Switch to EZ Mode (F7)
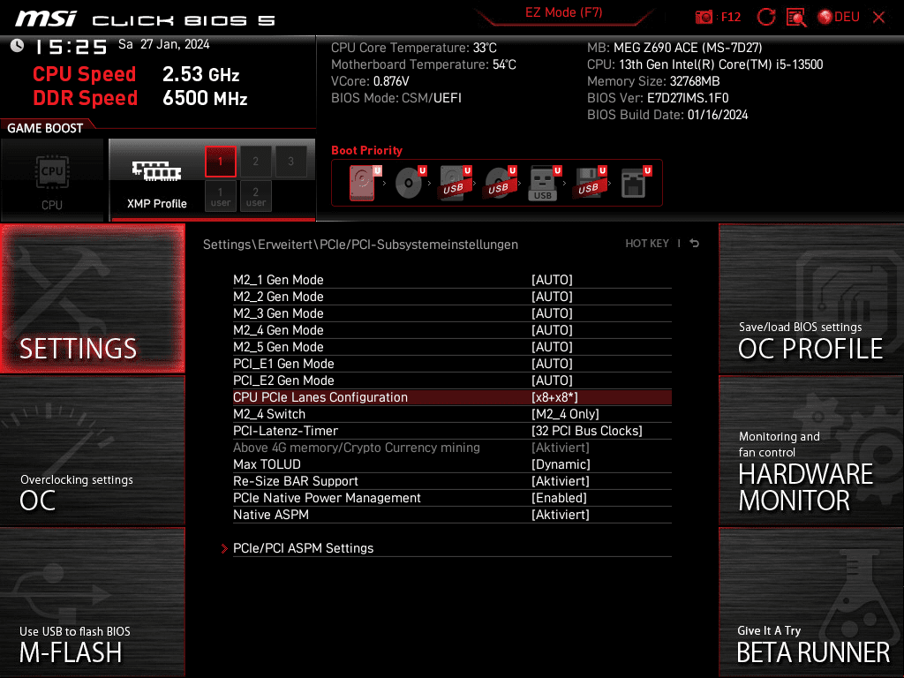This screenshot has height=678, width=904. point(564,12)
